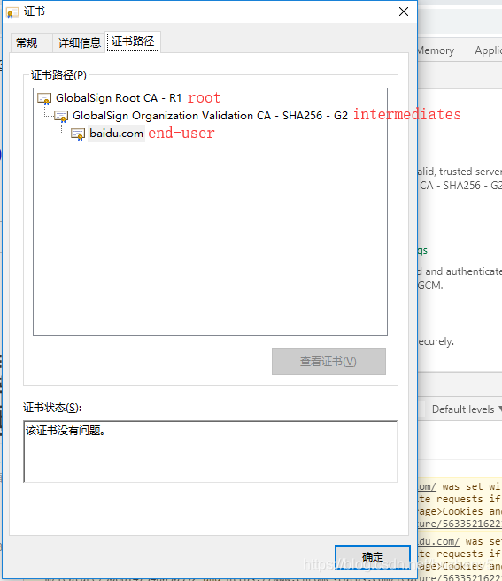Open the Memory tab in DevTools
This screenshot has height=581, width=502.
click(436, 50)
